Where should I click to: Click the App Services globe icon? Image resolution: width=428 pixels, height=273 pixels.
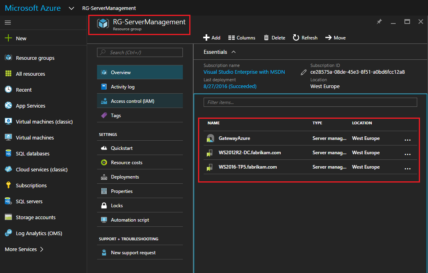click(x=8, y=106)
